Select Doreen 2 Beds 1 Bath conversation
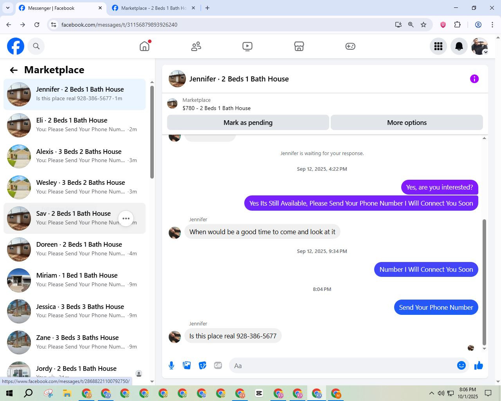Viewport: 501px width, 401px height. click(74, 249)
